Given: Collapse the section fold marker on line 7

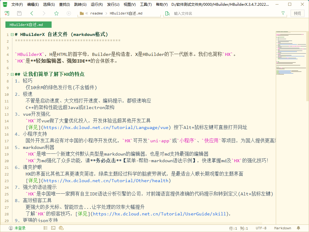Looking at the screenshot, I should point(12,74).
